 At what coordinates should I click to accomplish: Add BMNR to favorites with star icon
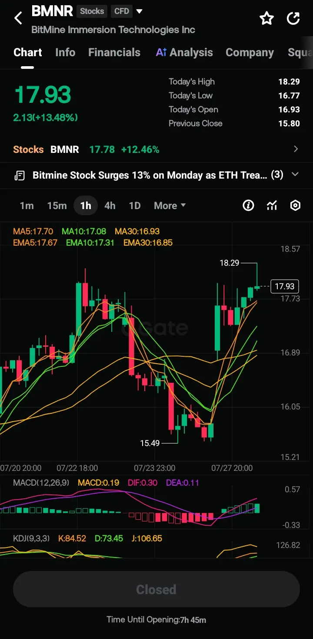click(x=266, y=18)
